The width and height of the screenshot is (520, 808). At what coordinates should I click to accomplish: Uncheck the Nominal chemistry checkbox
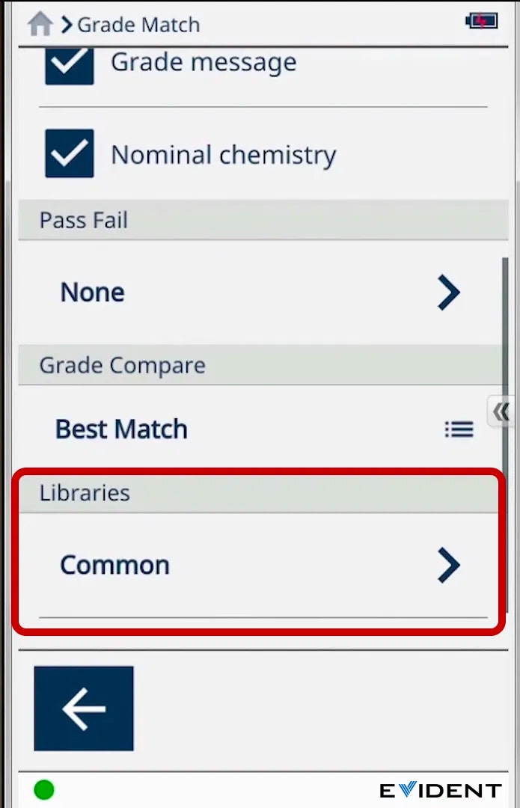(70, 153)
